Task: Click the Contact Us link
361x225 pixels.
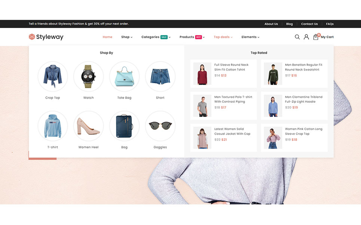Action: click(309, 24)
